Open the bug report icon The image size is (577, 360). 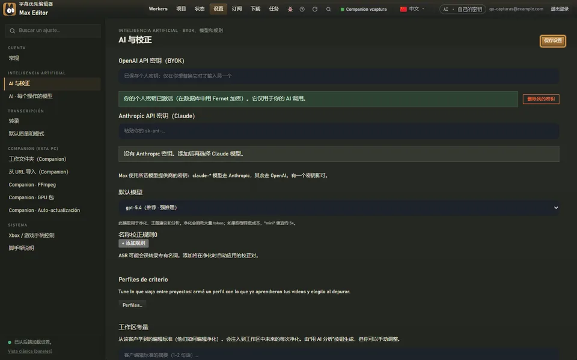290,9
